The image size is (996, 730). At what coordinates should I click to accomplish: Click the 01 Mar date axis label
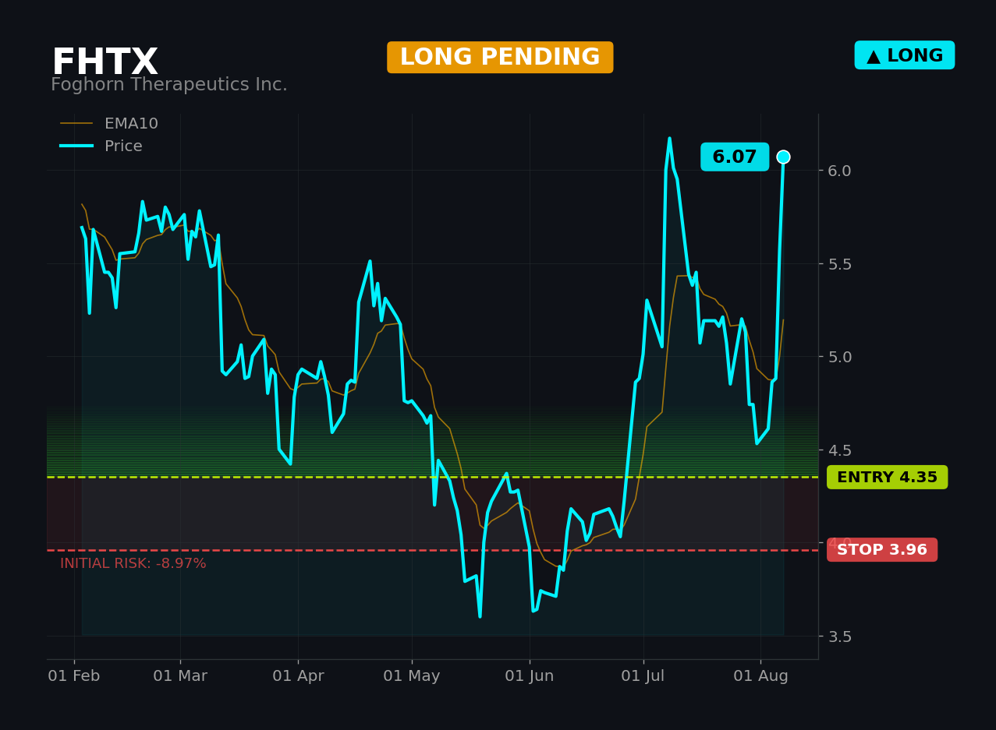point(180,676)
